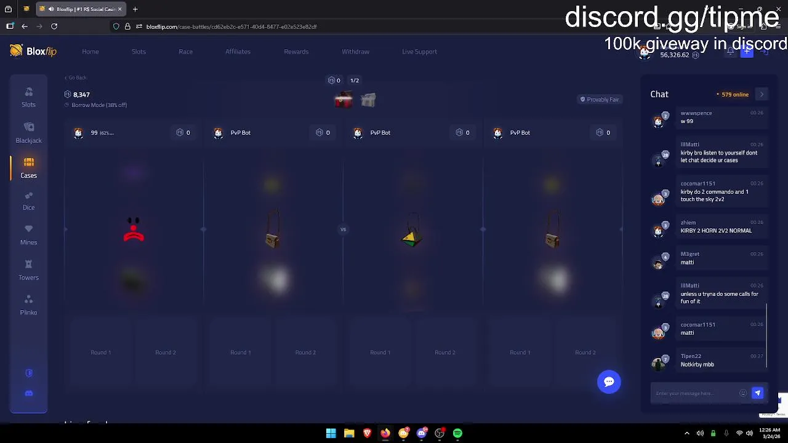Open the browser tabs list icon
Image resolution: width=788 pixels, height=443 pixels.
point(8,9)
